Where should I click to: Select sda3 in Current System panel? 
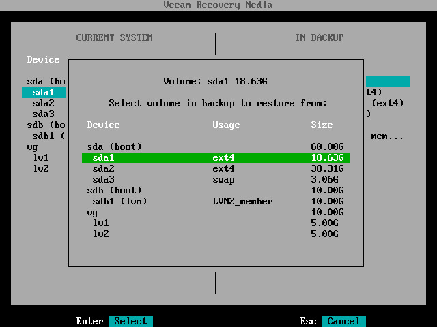click(43, 114)
